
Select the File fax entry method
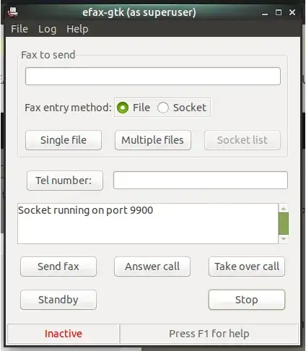[x=123, y=108]
